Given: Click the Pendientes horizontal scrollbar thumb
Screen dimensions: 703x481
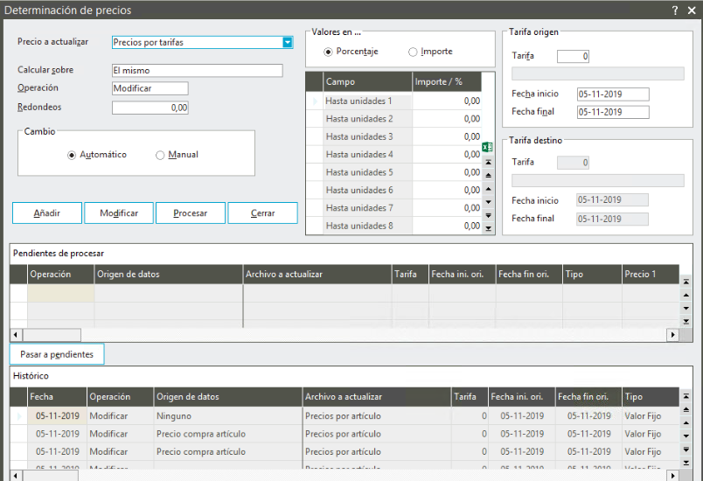Looking at the screenshot, I should (52, 335).
